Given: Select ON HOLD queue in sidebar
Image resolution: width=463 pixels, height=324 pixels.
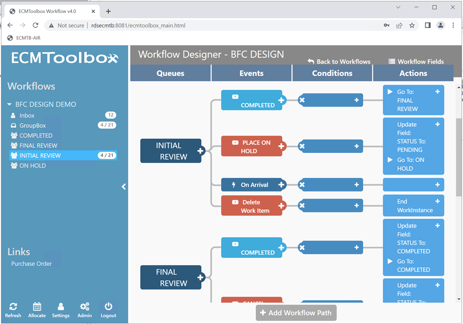Looking at the screenshot, I should (32, 166).
